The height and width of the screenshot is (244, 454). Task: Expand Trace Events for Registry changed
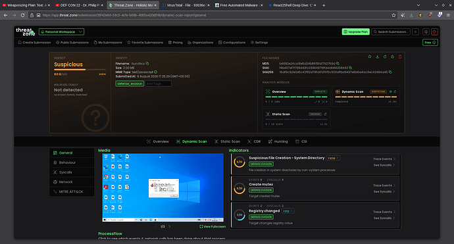pos(384,212)
